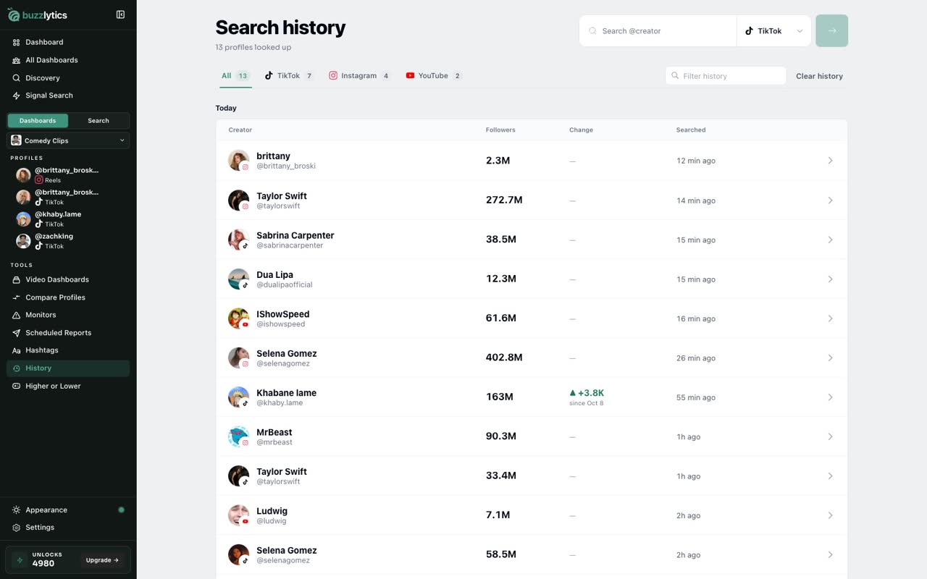Screen dimensions: 927x579
Task: Click the Appearance sun icon
Action: click(x=16, y=510)
